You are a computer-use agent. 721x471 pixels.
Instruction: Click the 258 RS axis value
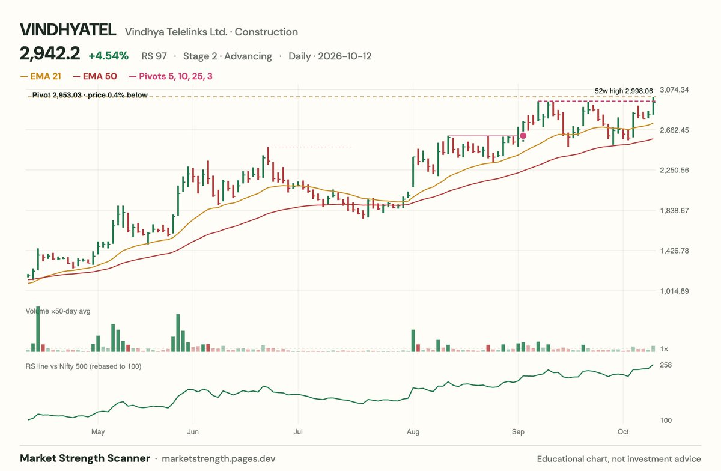pos(665,365)
